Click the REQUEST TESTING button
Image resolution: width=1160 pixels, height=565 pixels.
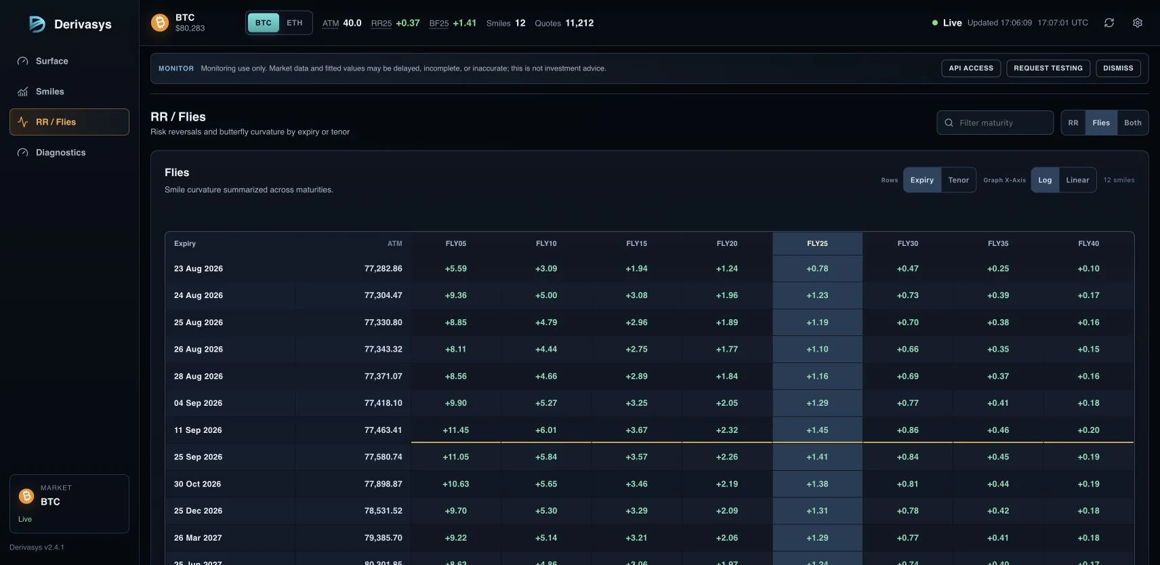(1048, 68)
